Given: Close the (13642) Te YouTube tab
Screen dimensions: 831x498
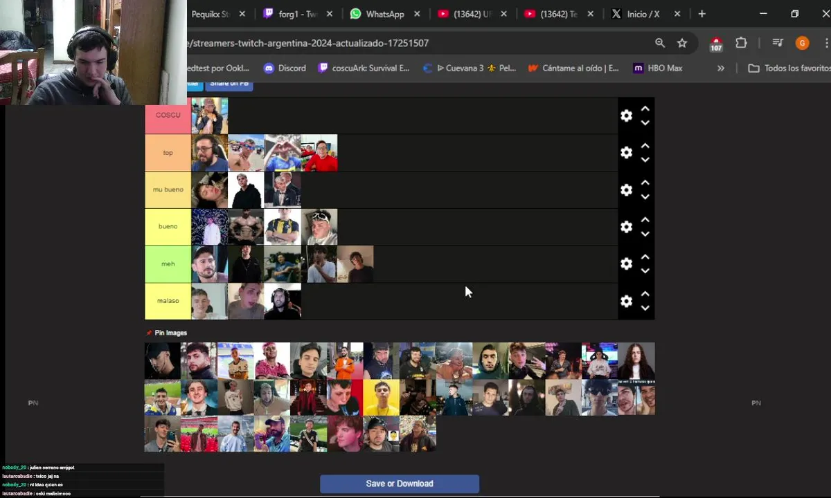Looking at the screenshot, I should pyautogui.click(x=591, y=14).
